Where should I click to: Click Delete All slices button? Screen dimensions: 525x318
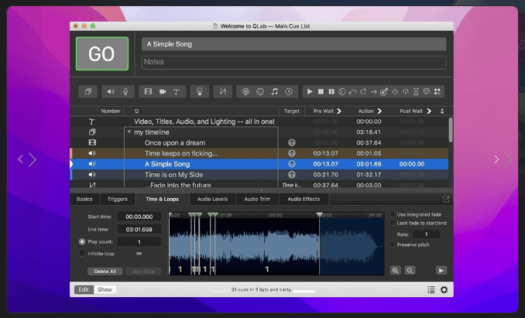click(x=105, y=272)
